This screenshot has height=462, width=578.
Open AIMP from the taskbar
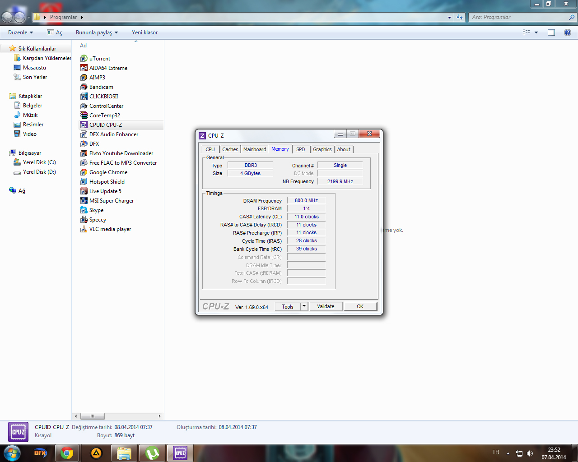[x=96, y=453]
